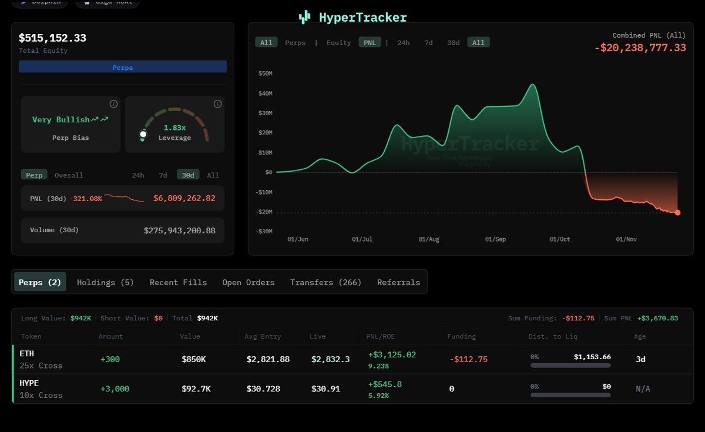Image resolution: width=705 pixels, height=432 pixels.
Task: Click the bullish trend arrows icon
Action: coord(99,119)
